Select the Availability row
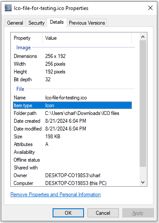Screen dimensions: 159x223 tap(72, 152)
